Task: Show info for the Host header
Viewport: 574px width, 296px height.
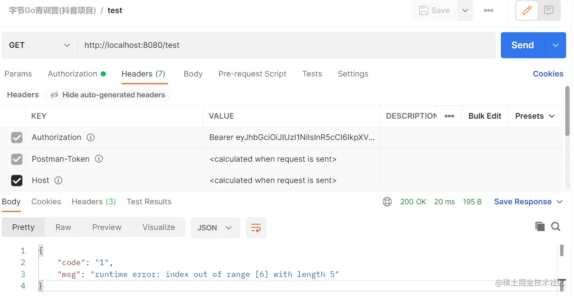Action: (58, 180)
